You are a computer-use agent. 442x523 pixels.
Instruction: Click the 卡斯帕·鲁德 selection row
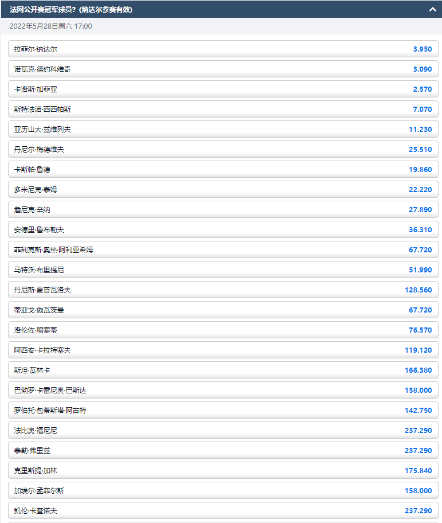tap(223, 170)
